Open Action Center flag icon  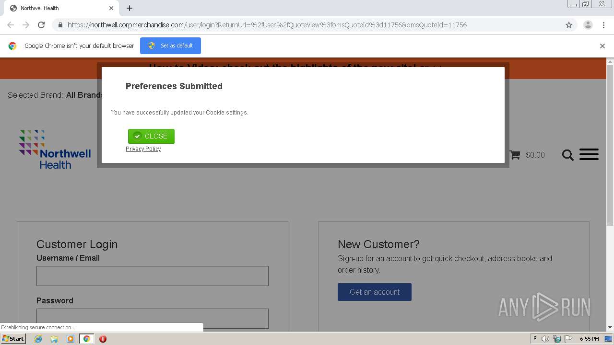[x=568, y=339]
